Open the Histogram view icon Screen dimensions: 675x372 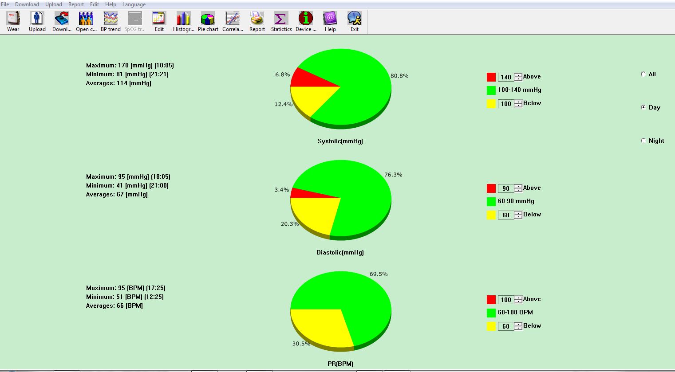[183, 19]
